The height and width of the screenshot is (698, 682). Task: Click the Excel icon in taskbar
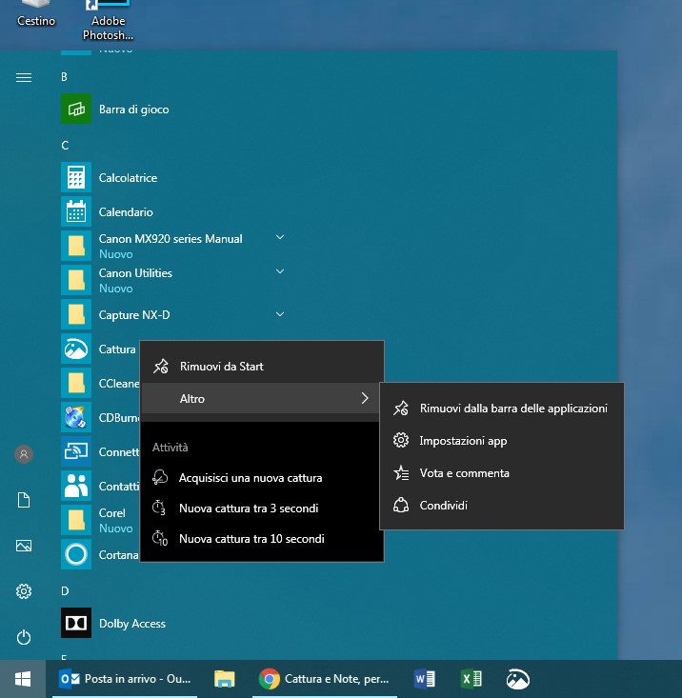[471, 679]
